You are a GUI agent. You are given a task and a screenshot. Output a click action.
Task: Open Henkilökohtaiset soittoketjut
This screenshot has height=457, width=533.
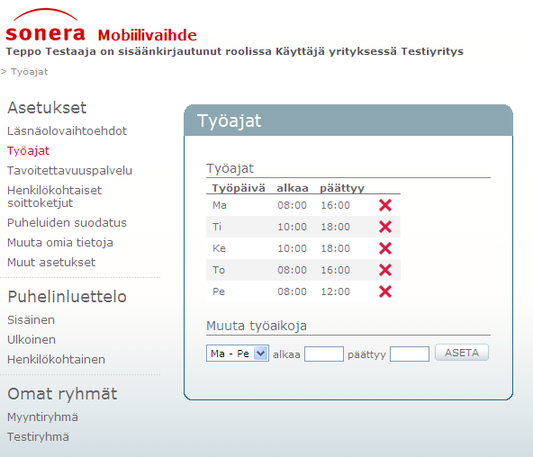pos(54,197)
